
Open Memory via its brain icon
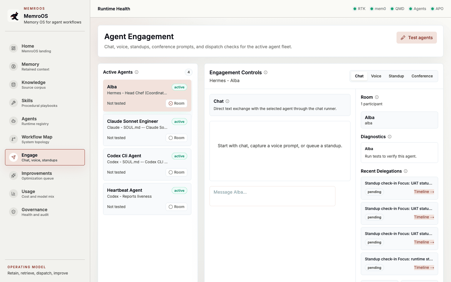click(13, 66)
